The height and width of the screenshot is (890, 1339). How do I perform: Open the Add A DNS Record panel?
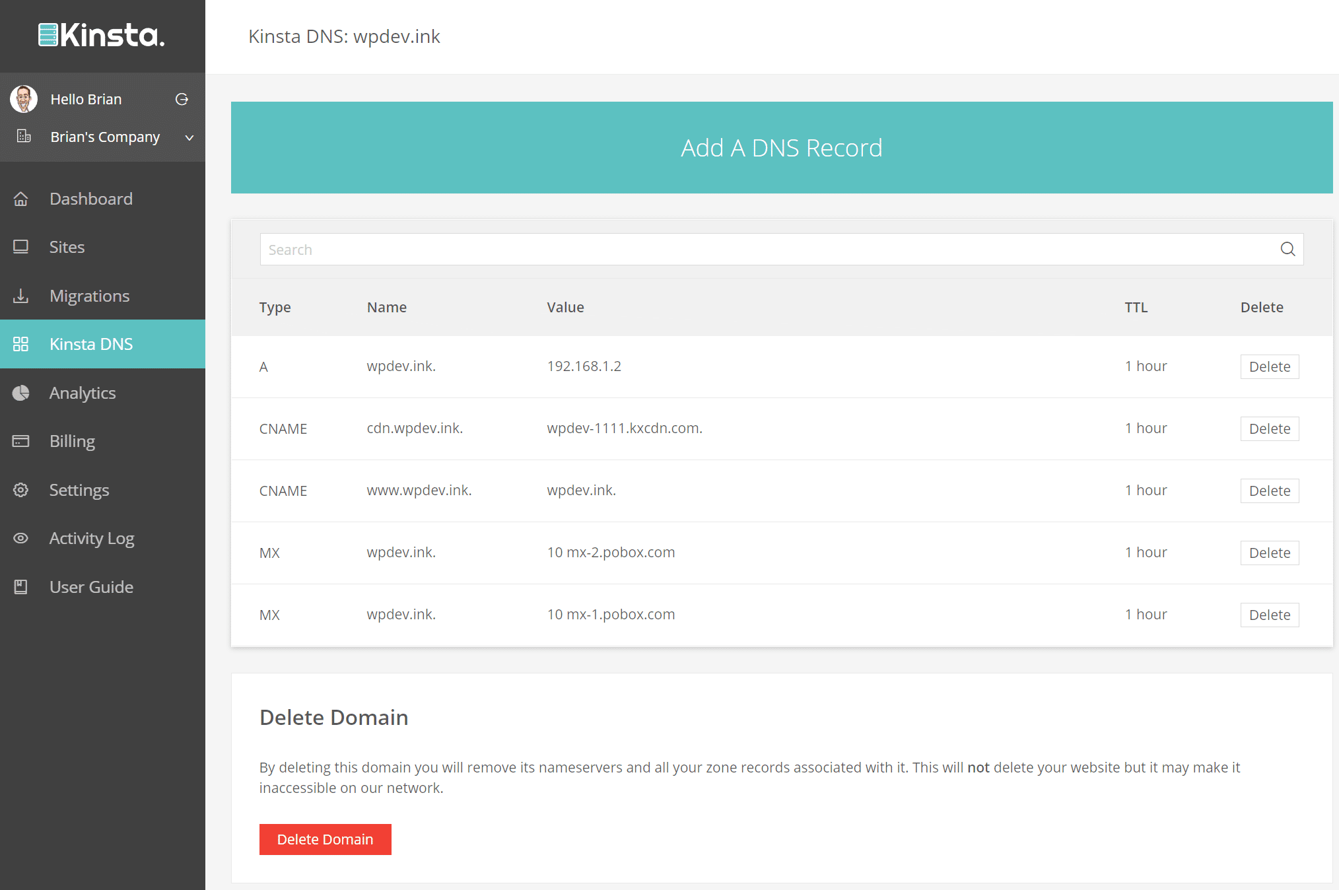point(781,147)
